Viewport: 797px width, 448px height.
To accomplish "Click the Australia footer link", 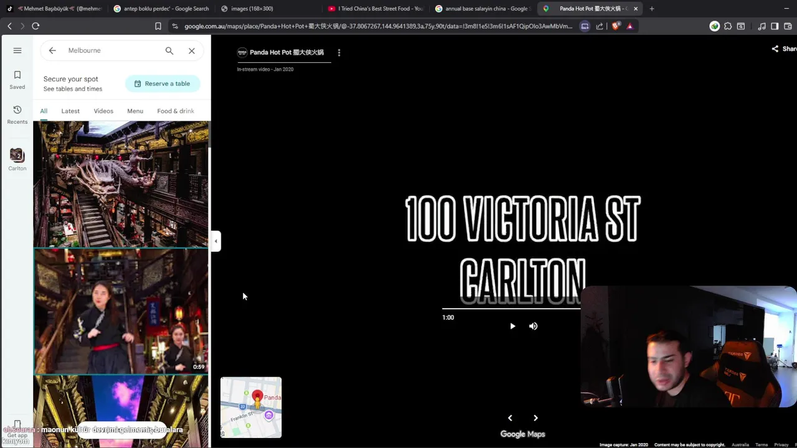I will [x=740, y=445].
